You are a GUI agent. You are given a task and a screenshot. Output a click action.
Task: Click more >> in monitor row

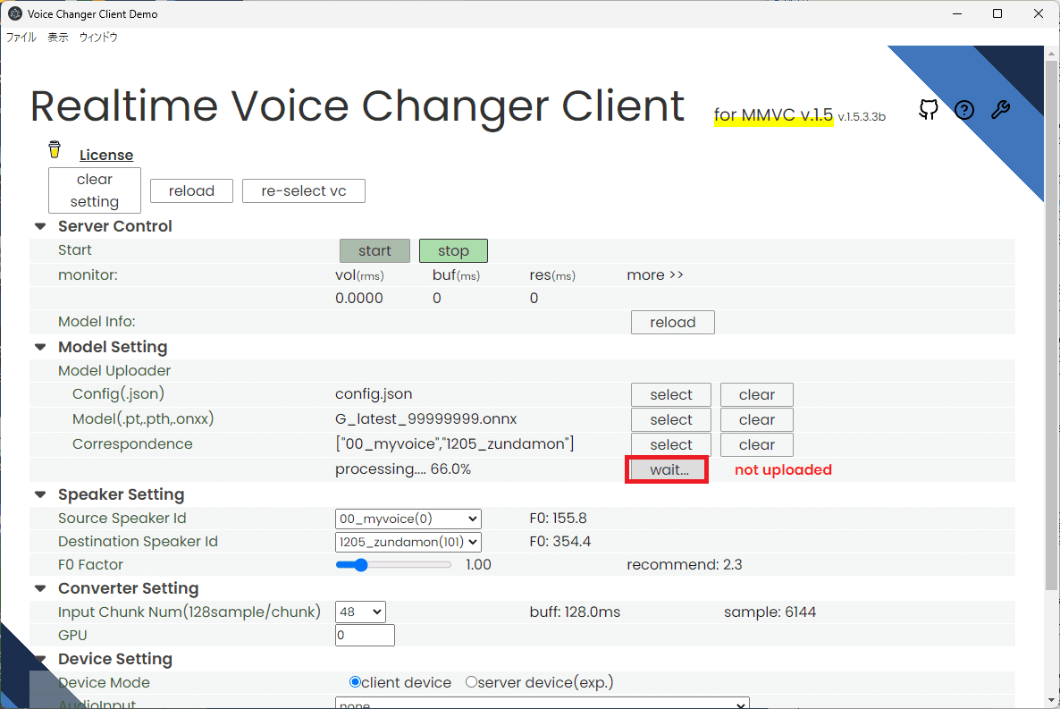[x=654, y=274]
